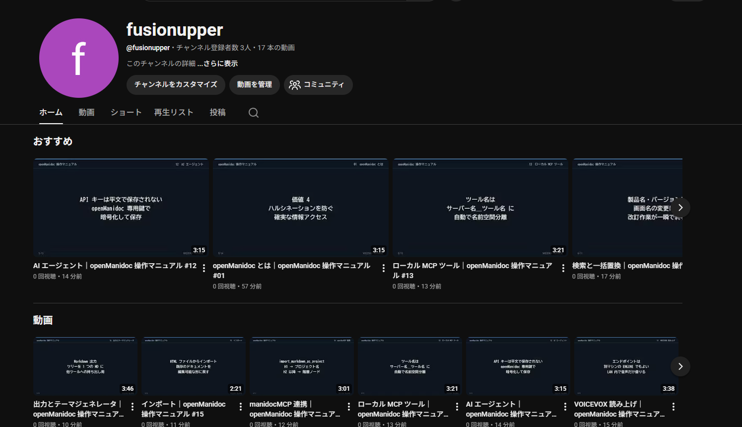Screen dimensions: 742x427
Task: Play thumbnail 'import_markdown_as_project'
Action: point(302,366)
